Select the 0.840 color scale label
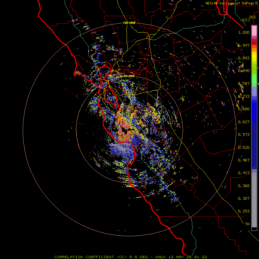Image resolution: width=259 pixels, height=259 pixels. click(x=244, y=71)
